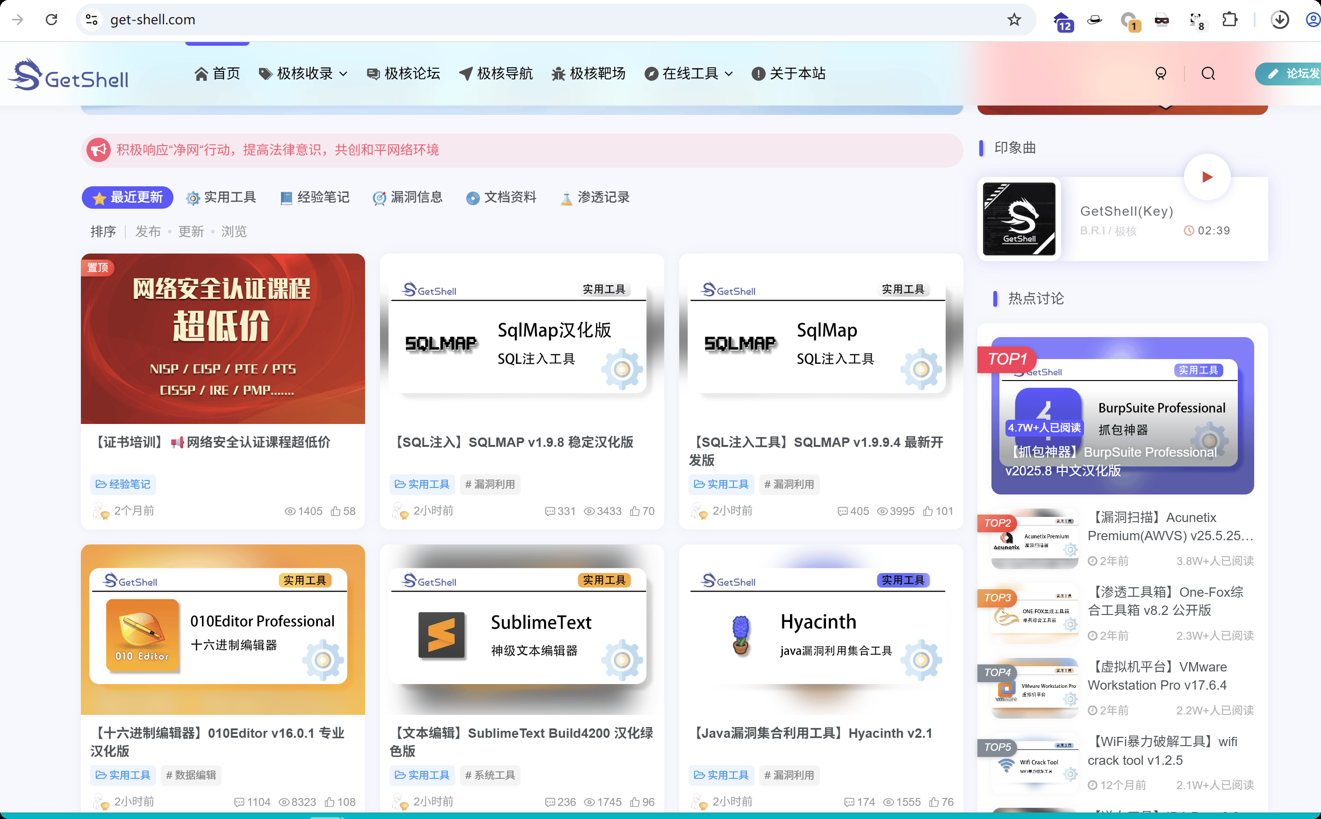The height and width of the screenshot is (819, 1321).
Task: Open the Hyacinth tool card thumbnail
Action: tap(820, 629)
